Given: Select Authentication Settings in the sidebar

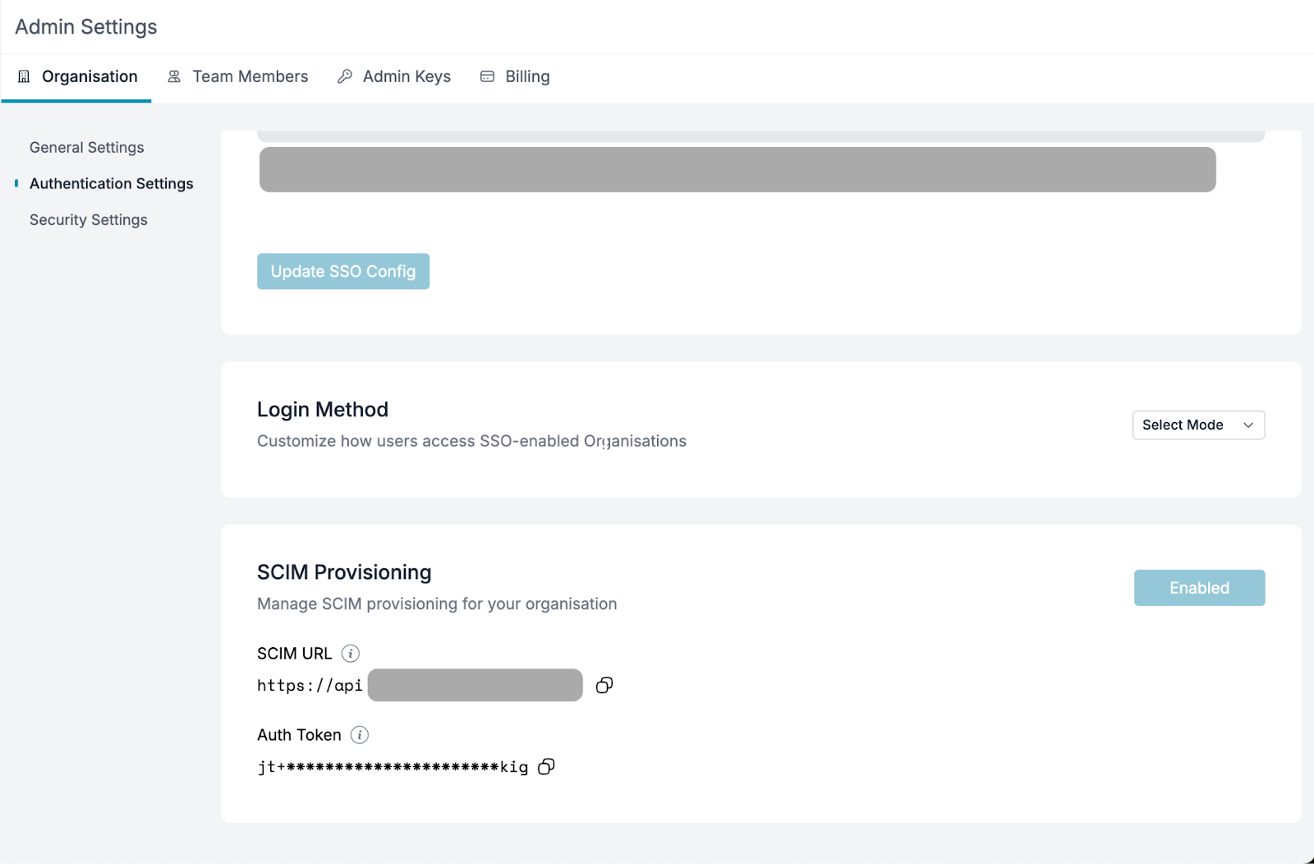Looking at the screenshot, I should 111,183.
